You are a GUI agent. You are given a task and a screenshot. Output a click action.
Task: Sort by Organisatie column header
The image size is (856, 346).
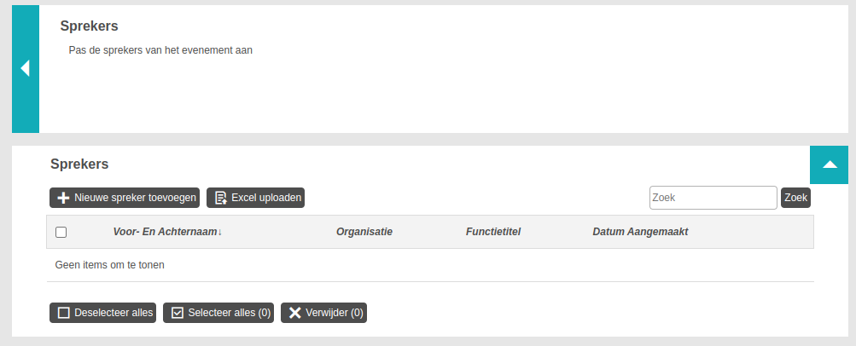click(364, 232)
